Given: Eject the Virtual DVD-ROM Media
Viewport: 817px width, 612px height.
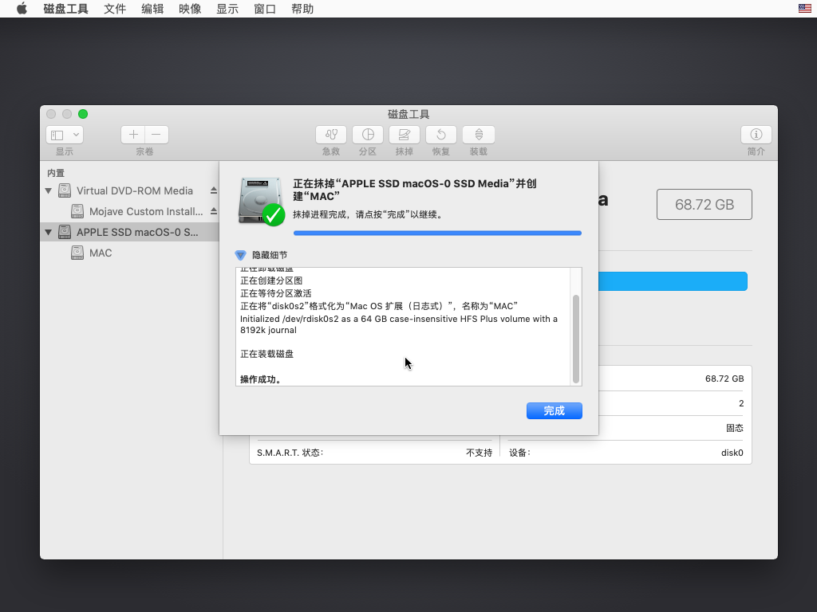Looking at the screenshot, I should [x=214, y=191].
